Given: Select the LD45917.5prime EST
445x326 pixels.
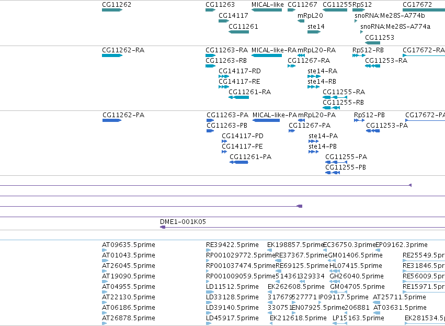Looking at the screenshot, I should (x=209, y=323).
